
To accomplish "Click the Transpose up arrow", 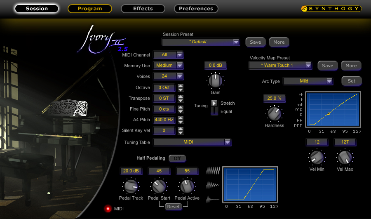I will point(181,97).
